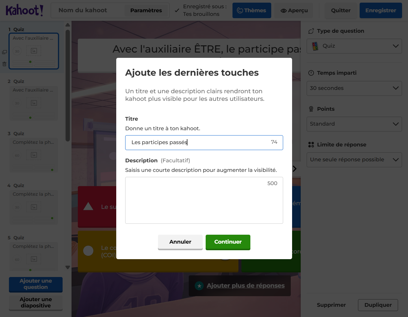Viewport: 408px width, 317px height.
Task: Click the image placeholder icon in slide 2 thumbnail
Action: 34,103
